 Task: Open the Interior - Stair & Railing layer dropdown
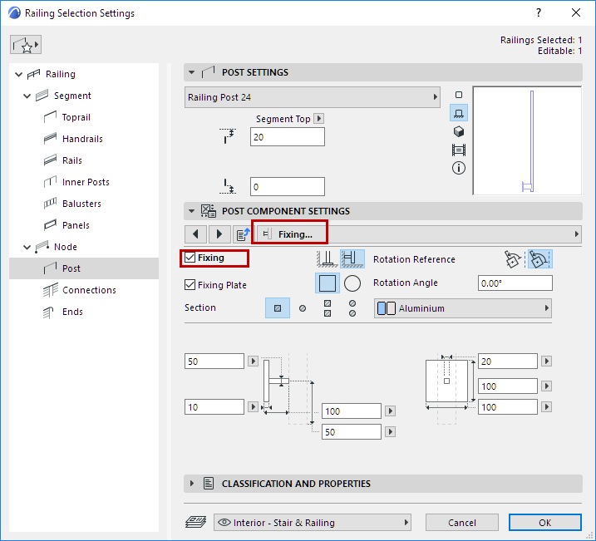click(x=313, y=523)
